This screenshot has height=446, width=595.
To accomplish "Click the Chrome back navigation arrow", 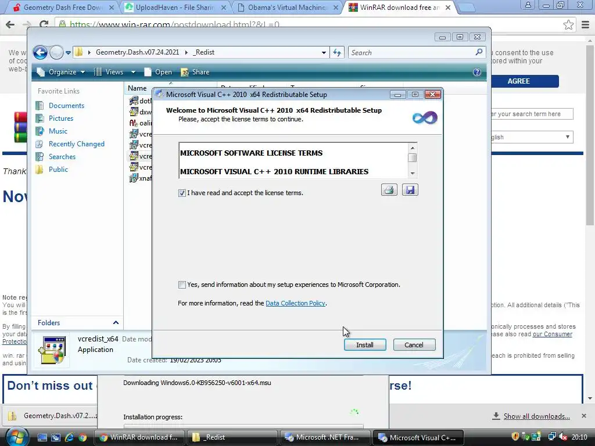I will tap(10, 24).
